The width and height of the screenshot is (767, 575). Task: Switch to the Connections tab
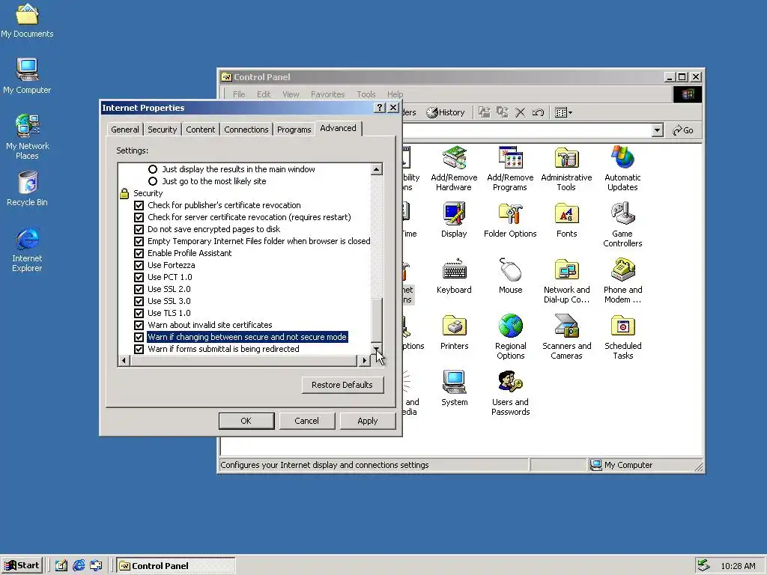click(x=246, y=130)
